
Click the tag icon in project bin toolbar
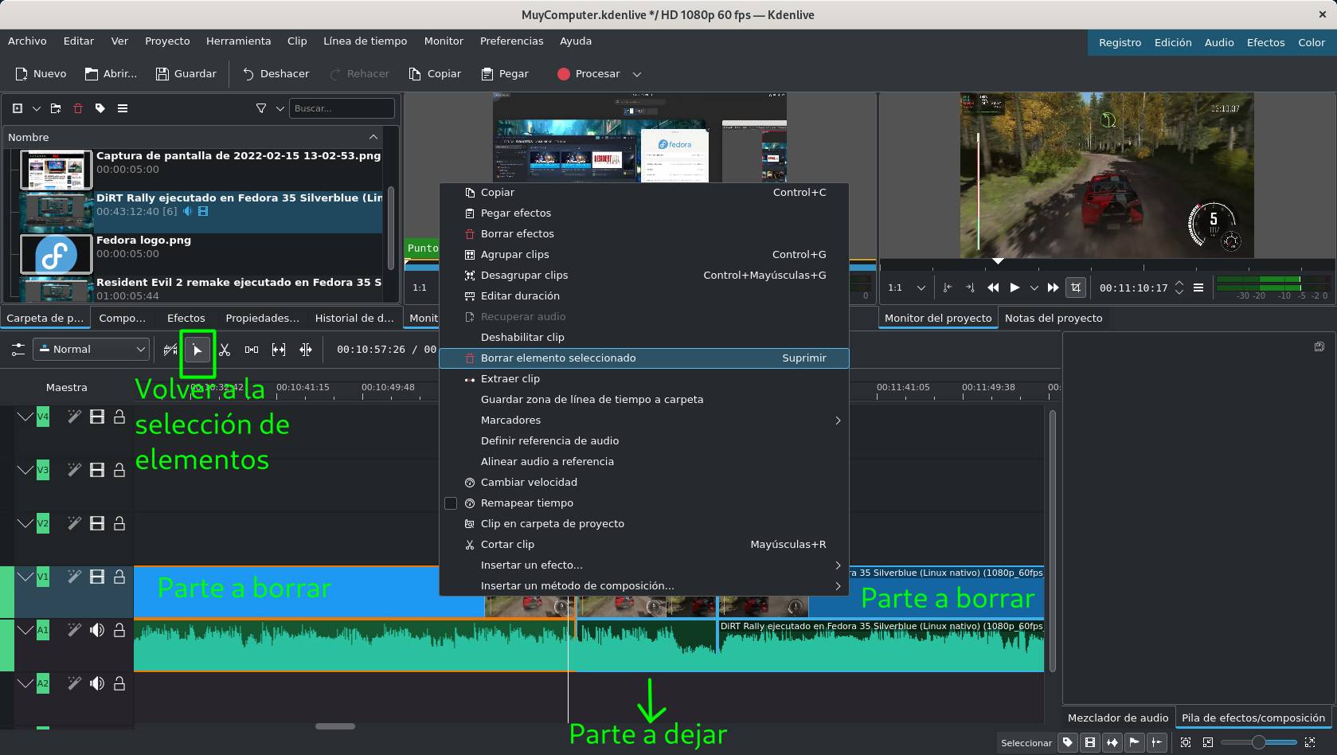click(100, 108)
